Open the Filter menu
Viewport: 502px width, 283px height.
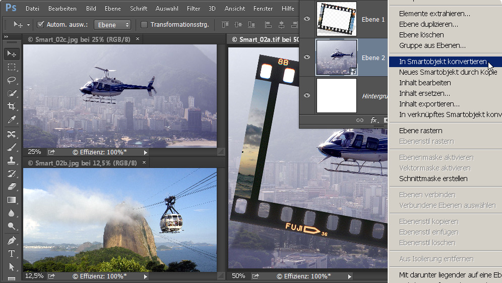(194, 9)
